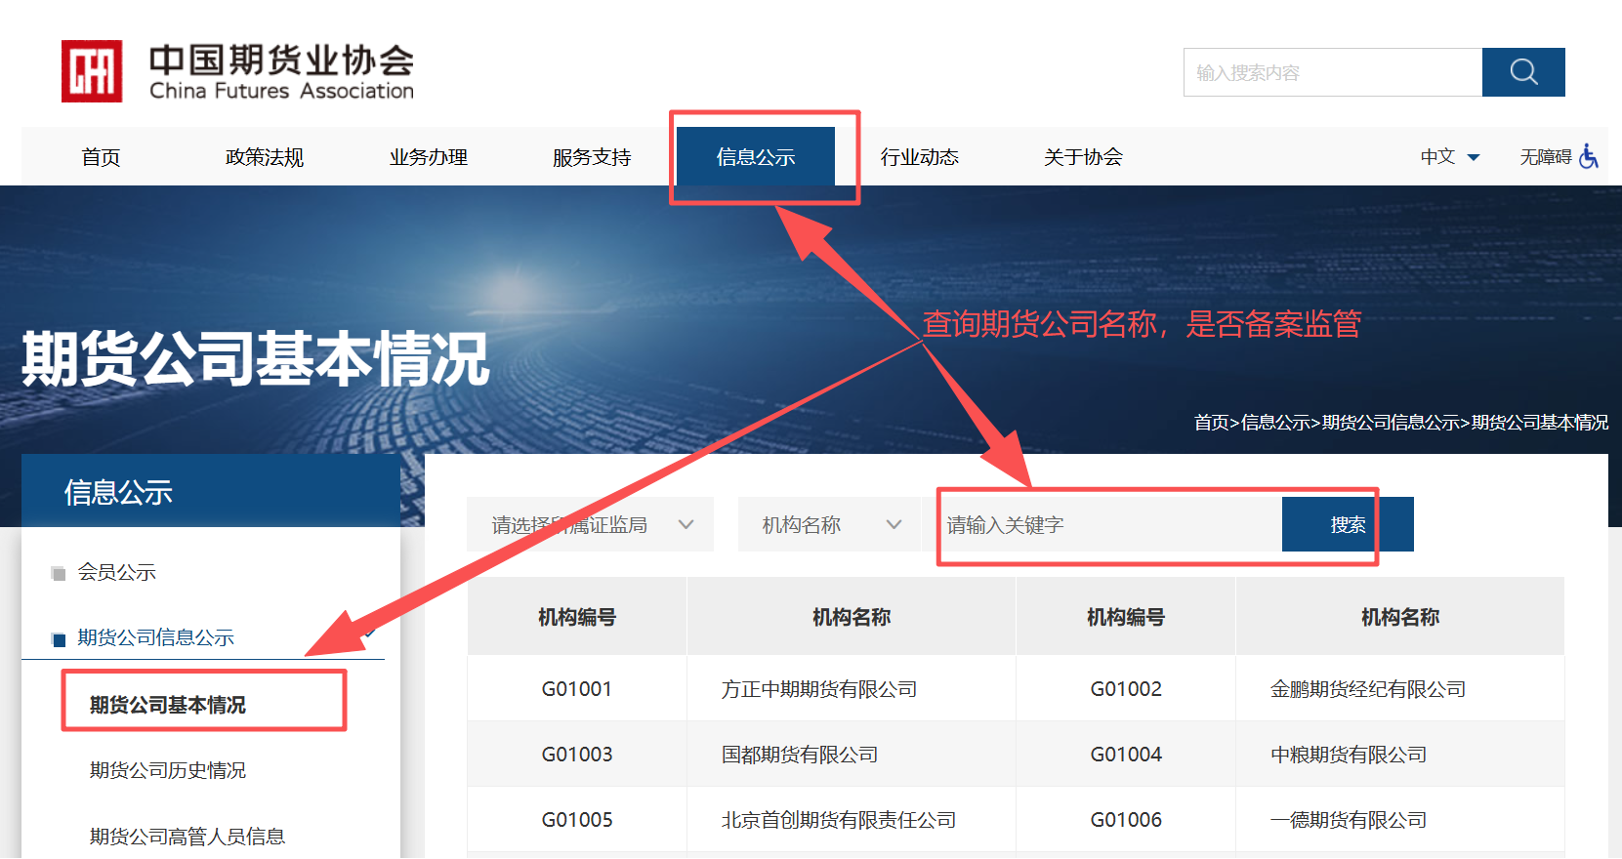Click institution code G01001
Image resolution: width=1622 pixels, height=859 pixels.
(577, 689)
